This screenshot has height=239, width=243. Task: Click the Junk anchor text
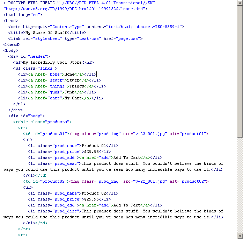pos(69,92)
